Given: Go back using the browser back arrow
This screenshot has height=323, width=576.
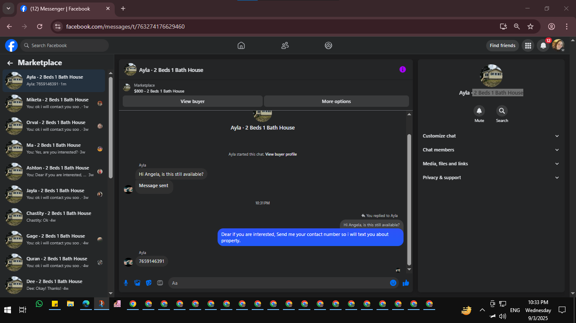Looking at the screenshot, I should click(9, 26).
